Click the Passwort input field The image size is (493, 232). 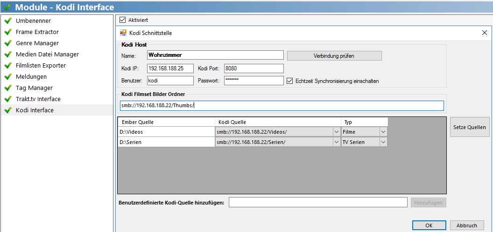[x=254, y=81]
